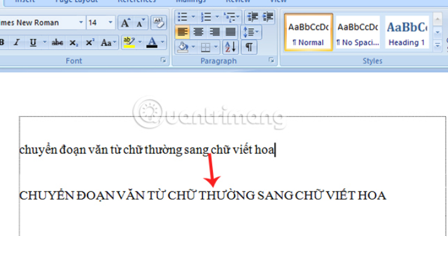
Task: Sort text with the A-Z icon
Action: click(x=230, y=47)
